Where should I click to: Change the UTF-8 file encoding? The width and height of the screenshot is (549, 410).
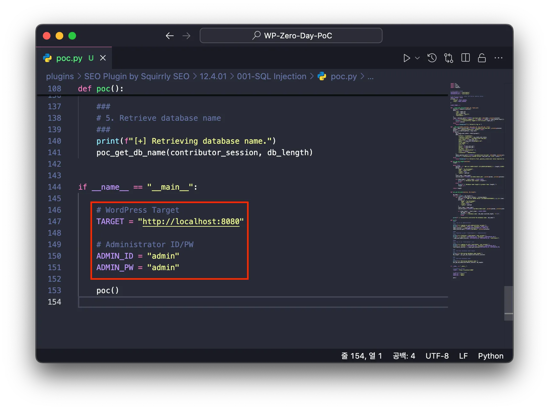pos(437,356)
